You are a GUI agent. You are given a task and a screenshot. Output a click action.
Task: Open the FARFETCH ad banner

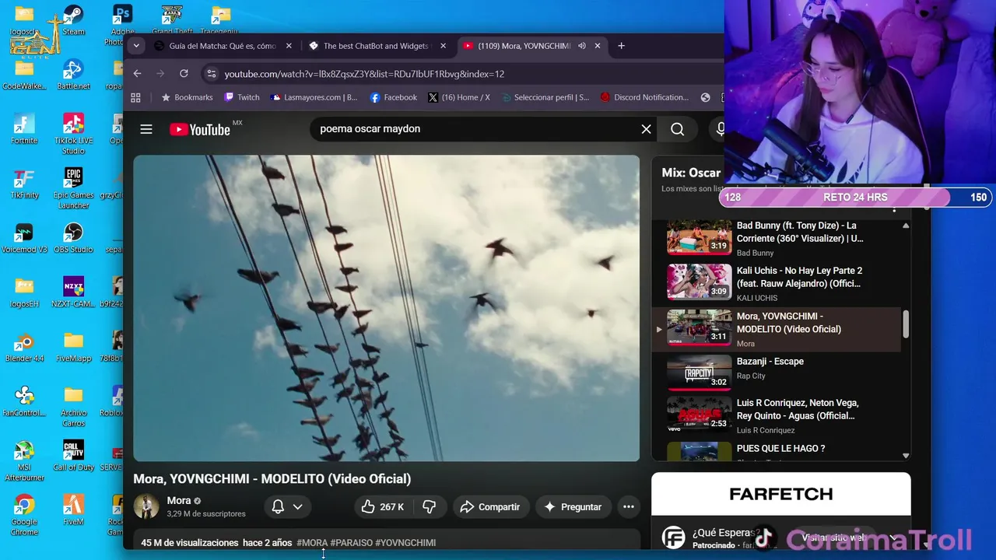point(780,494)
